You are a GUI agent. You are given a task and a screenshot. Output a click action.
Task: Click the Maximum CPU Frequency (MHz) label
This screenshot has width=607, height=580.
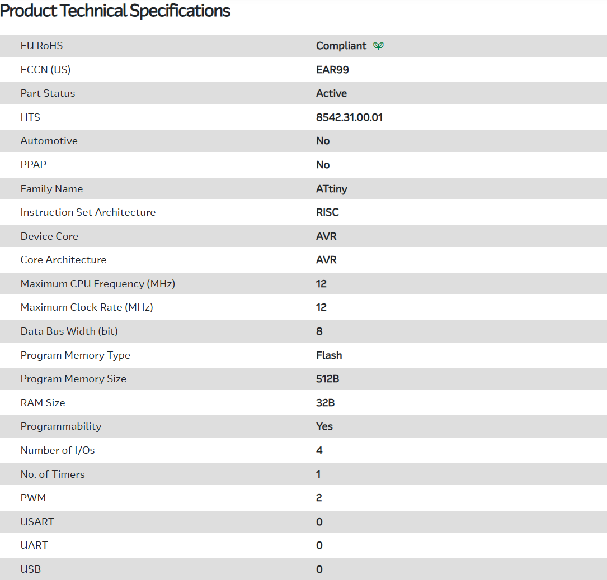(98, 284)
